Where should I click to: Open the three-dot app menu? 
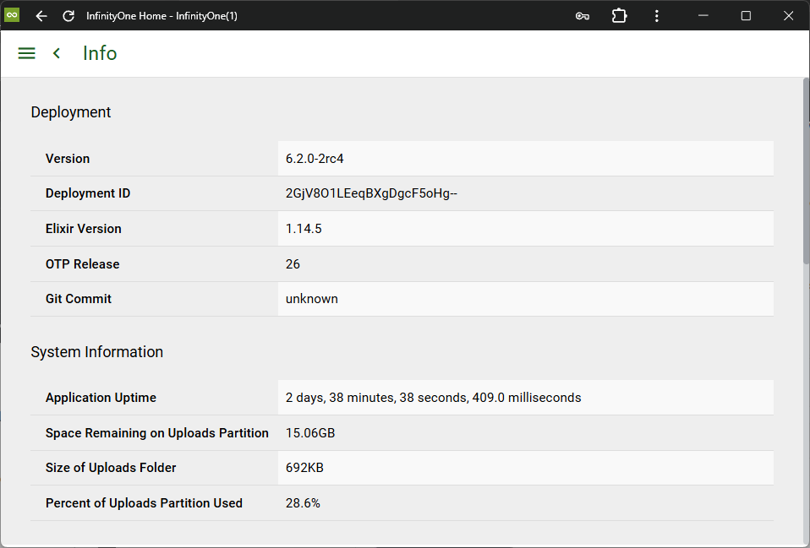click(x=657, y=16)
